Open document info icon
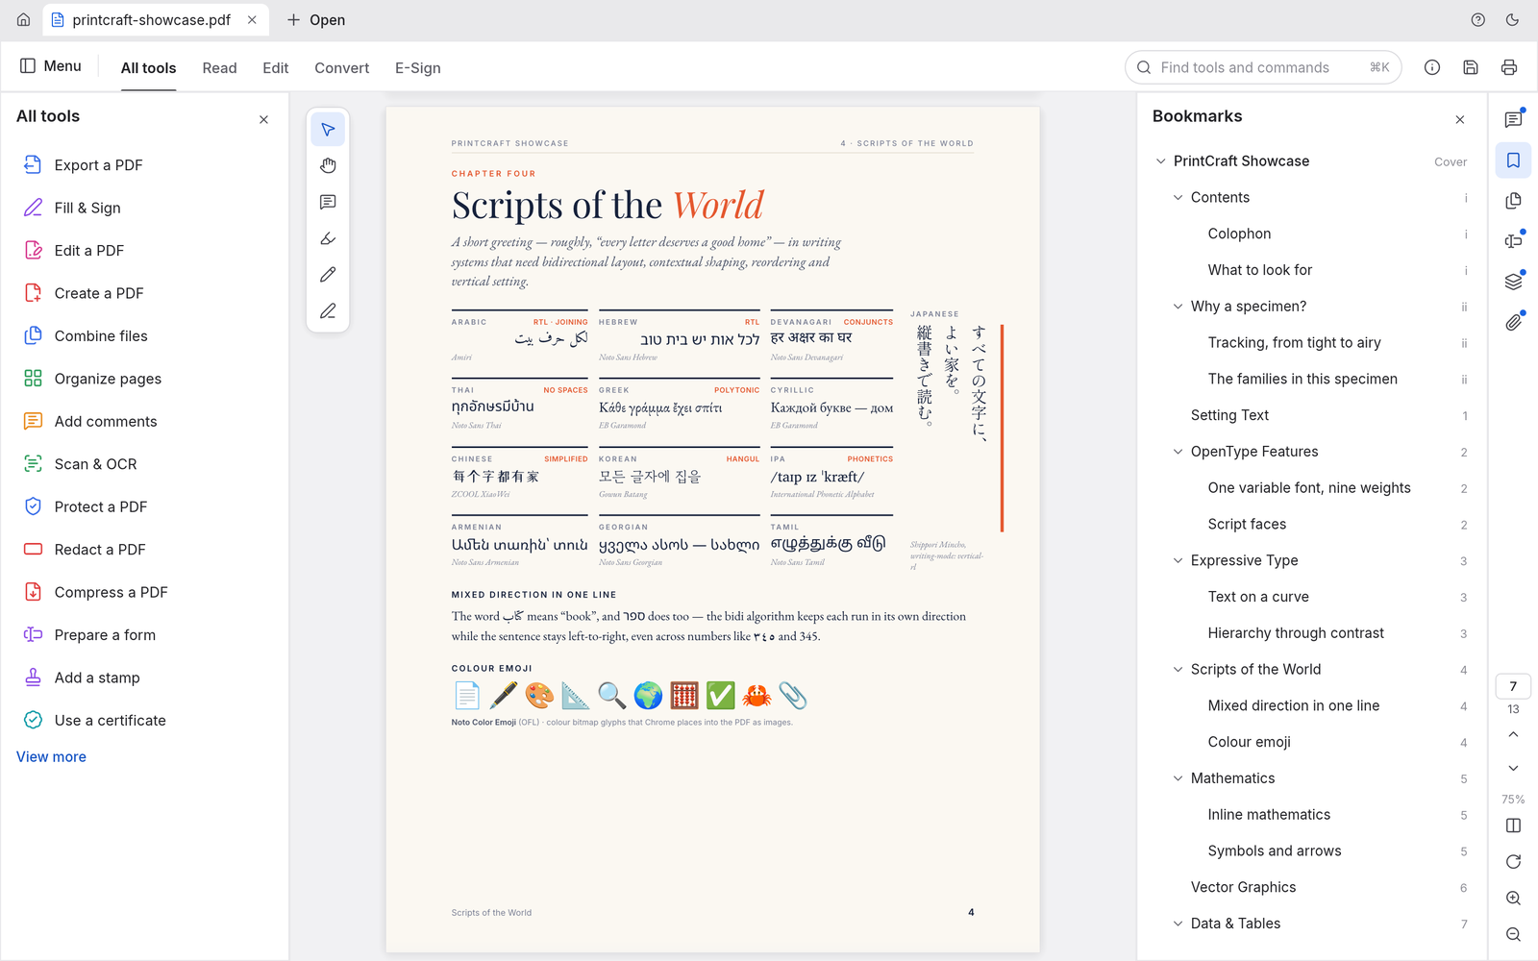This screenshot has height=961, width=1538. [x=1432, y=67]
